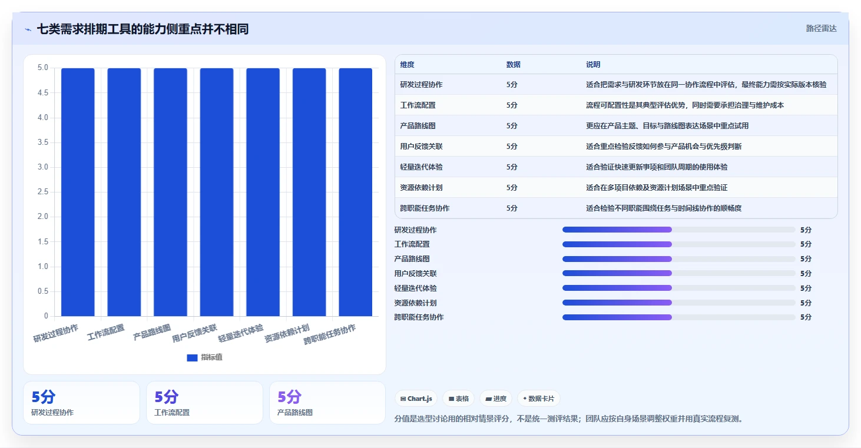Toggle the 指标值 legend swatch in the chart
The image size is (861, 448).
pos(192,357)
